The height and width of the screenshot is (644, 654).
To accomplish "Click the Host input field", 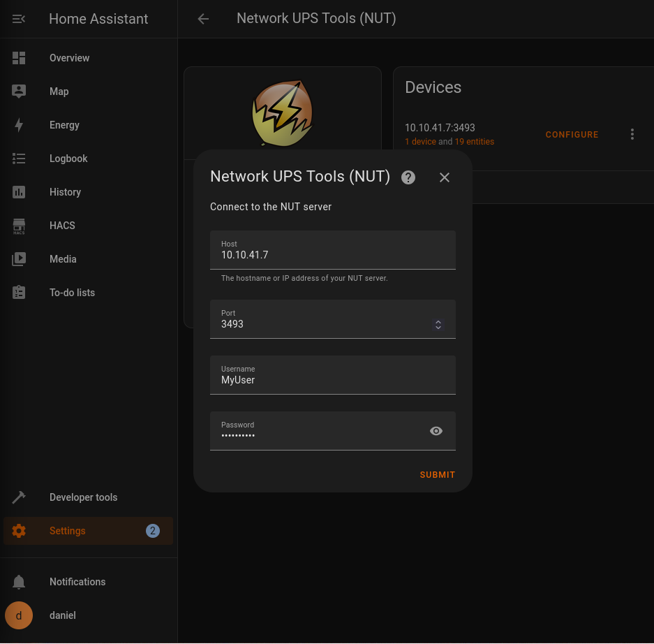I will click(332, 254).
